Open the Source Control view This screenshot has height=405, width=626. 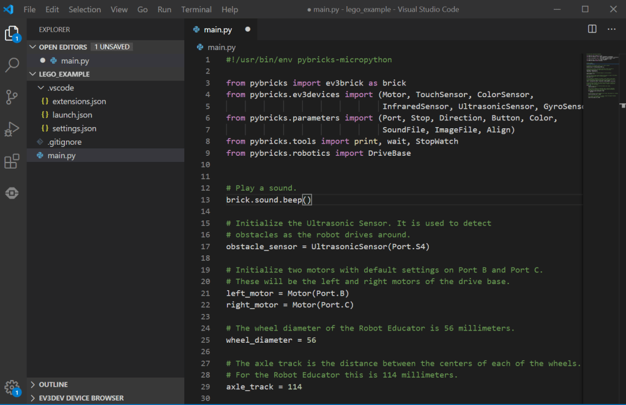pos(12,97)
